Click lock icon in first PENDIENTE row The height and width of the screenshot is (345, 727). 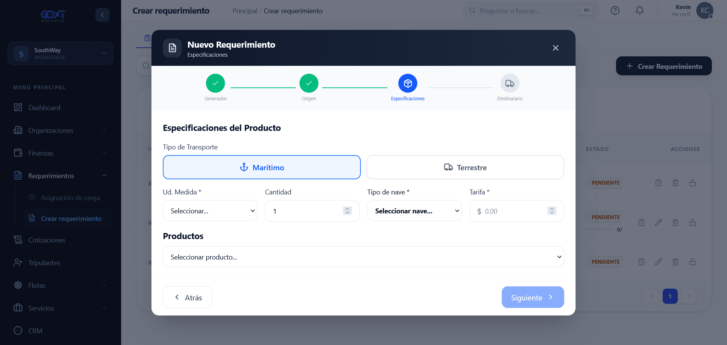click(x=693, y=183)
